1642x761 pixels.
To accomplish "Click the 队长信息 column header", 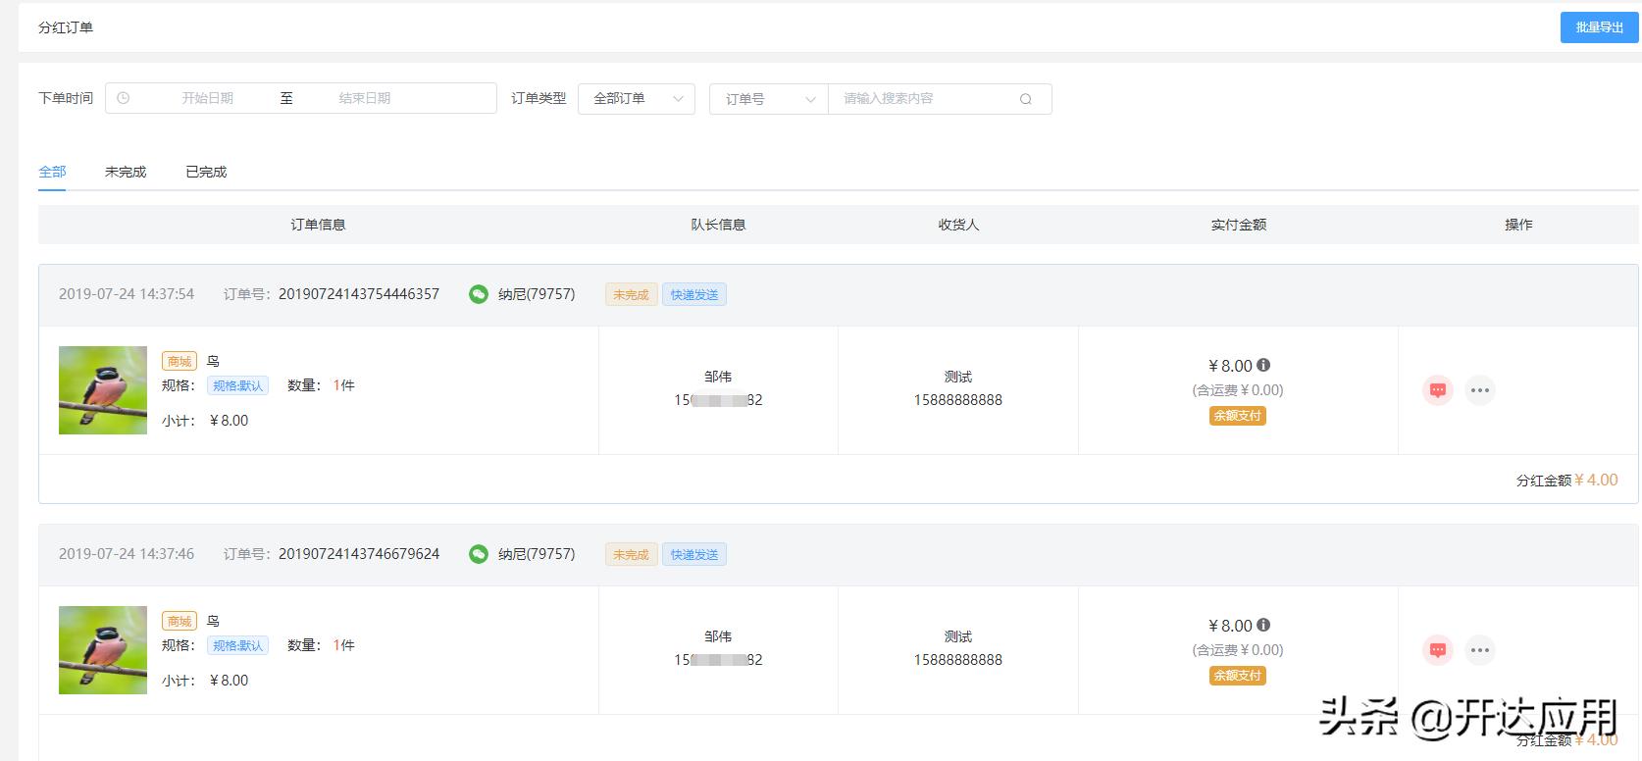I will (718, 225).
